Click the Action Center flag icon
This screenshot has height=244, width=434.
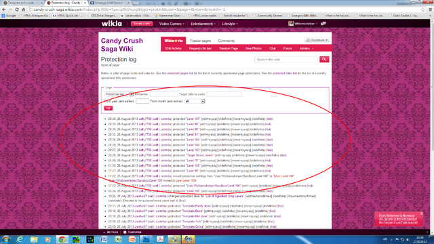pos(397,239)
